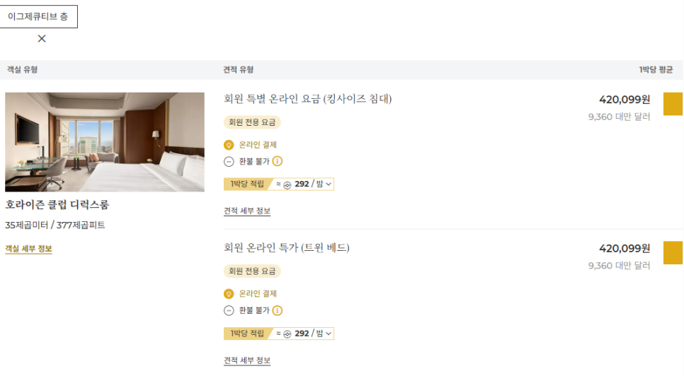
Task: Expand the 1박당 적립 dropdown for the king bed rate
Action: coord(329,184)
